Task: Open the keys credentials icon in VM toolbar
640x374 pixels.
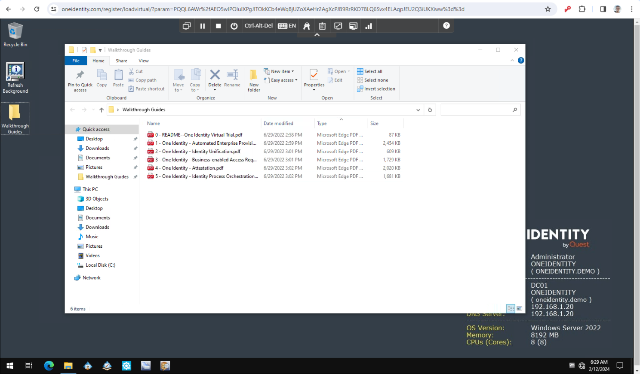Action: click(x=307, y=26)
